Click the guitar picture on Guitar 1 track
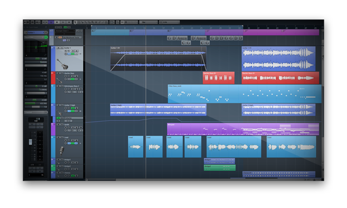 coord(62,64)
